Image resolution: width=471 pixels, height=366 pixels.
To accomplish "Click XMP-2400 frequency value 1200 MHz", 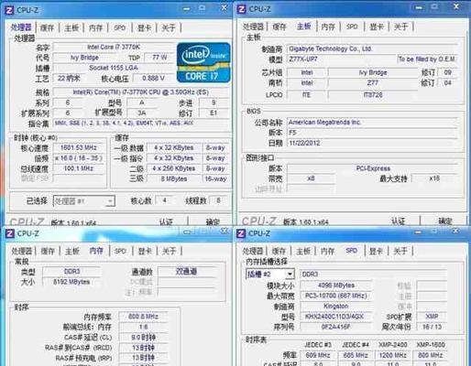I will click(x=392, y=355).
